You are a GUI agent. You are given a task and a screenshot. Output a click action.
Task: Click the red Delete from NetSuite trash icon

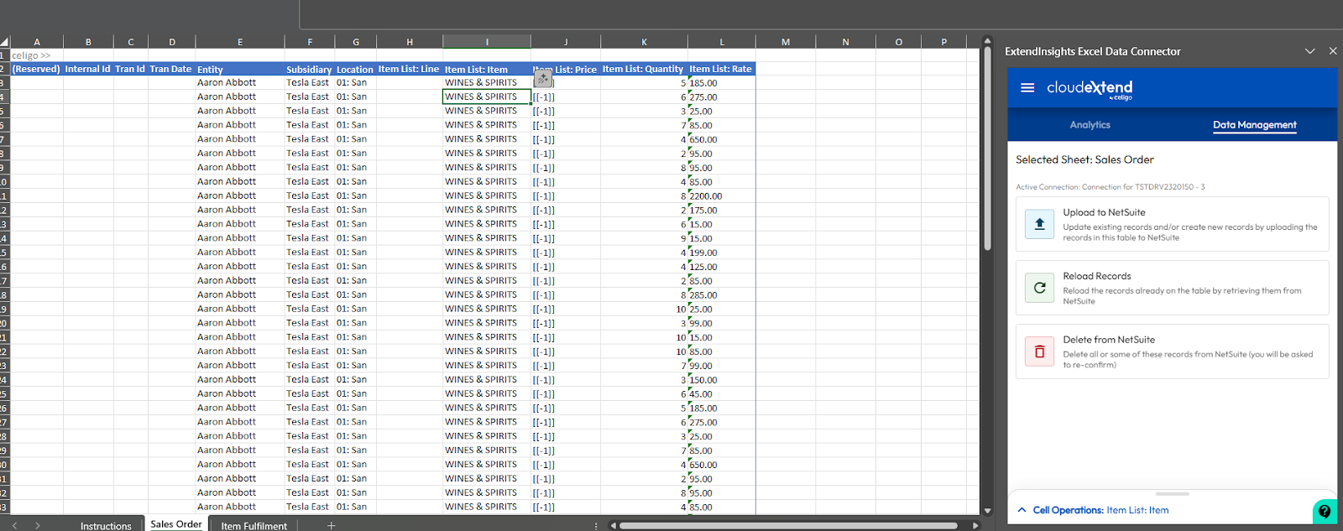(x=1039, y=351)
